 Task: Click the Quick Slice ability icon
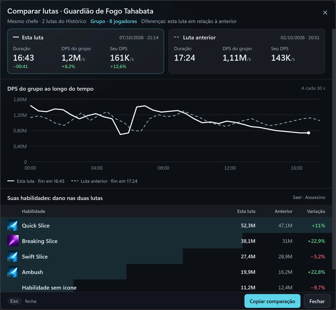point(13,225)
